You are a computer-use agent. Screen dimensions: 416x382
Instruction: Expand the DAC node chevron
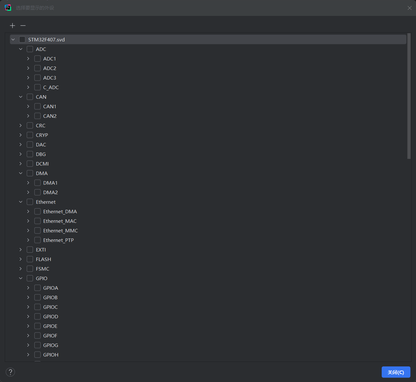click(x=21, y=145)
